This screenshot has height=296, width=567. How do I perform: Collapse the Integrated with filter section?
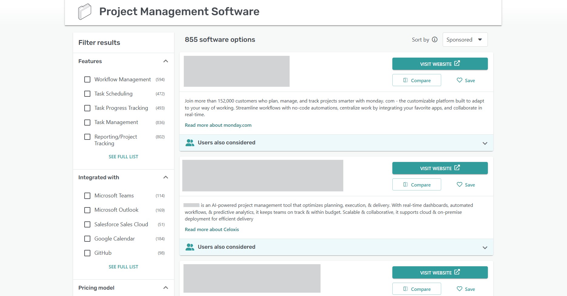click(x=166, y=177)
